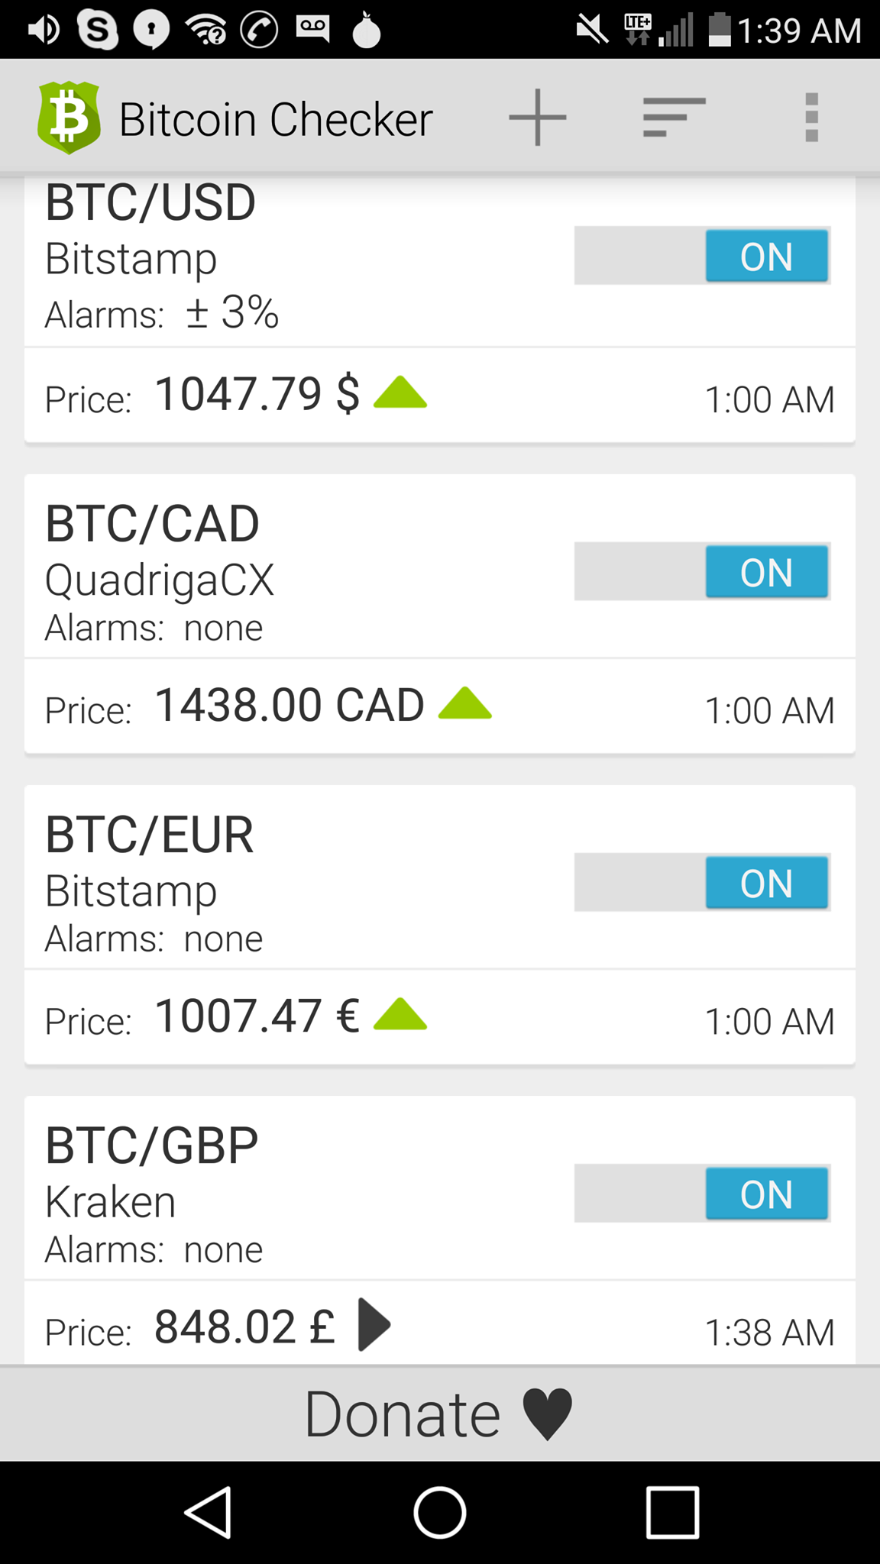The image size is (880, 1564).
Task: Tap the Bitcoin Checker shield logo
Action: [69, 118]
